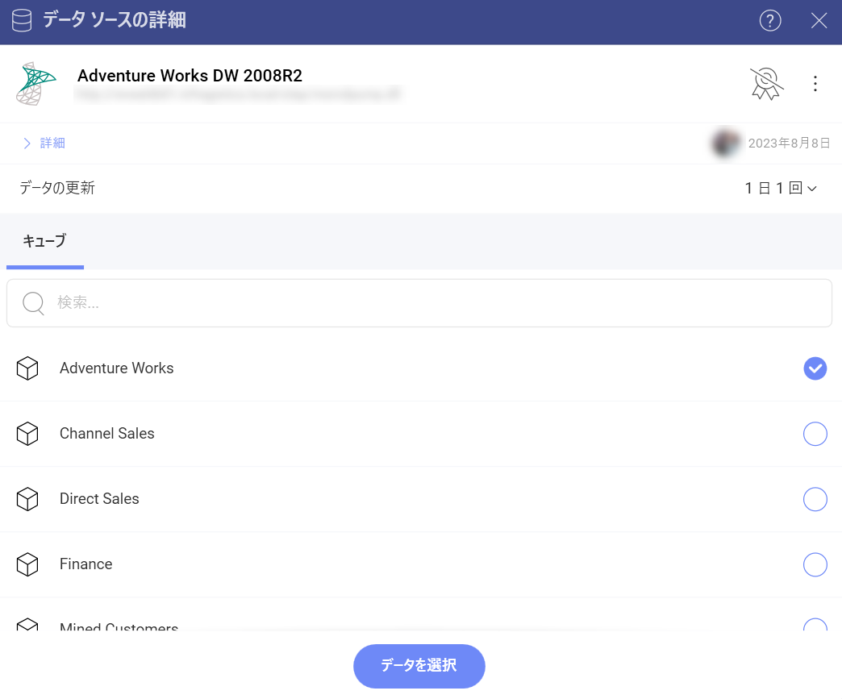Click the Channel Sales row text
The image size is (842, 699).
(106, 434)
